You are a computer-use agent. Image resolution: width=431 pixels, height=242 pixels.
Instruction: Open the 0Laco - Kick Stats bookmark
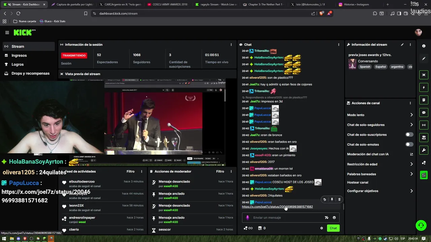[x=53, y=21]
